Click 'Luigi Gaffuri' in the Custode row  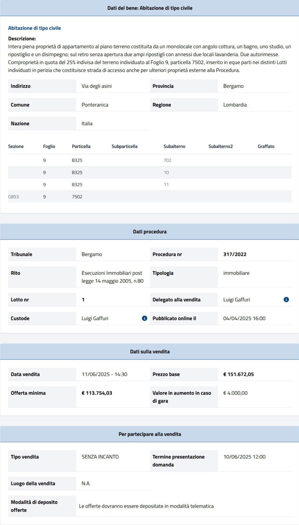coord(95,318)
